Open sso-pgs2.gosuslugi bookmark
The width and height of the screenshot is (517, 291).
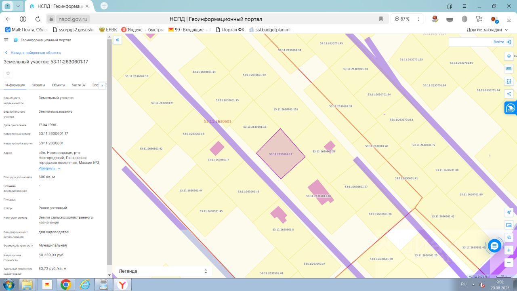click(x=74, y=30)
